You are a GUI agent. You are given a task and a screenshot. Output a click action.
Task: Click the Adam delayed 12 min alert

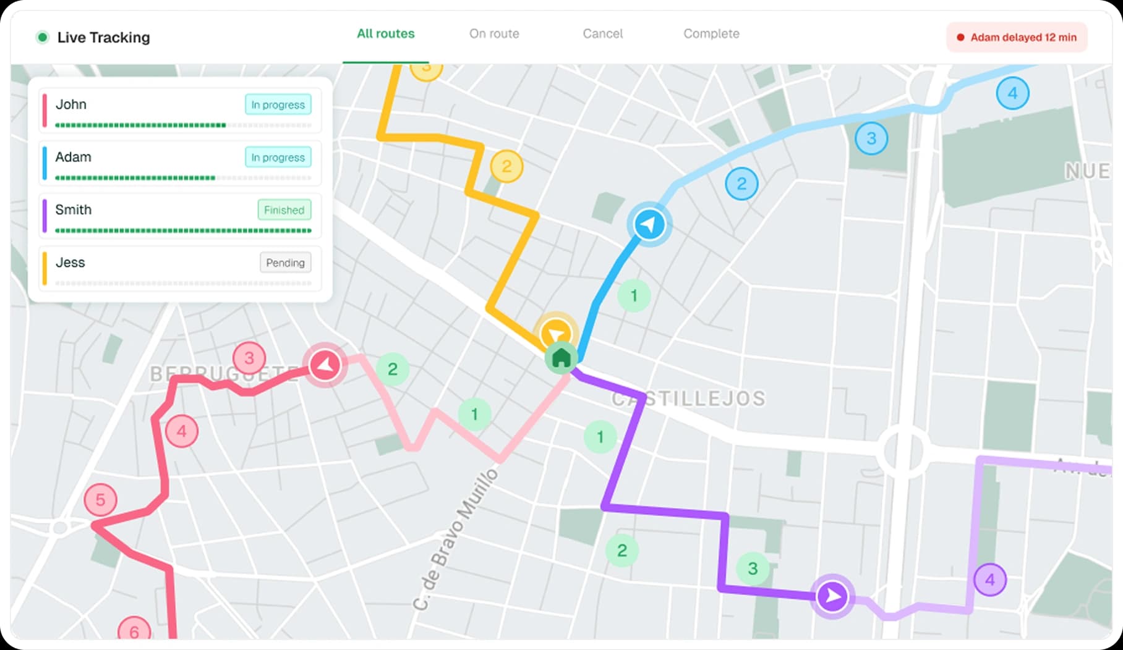(1016, 37)
